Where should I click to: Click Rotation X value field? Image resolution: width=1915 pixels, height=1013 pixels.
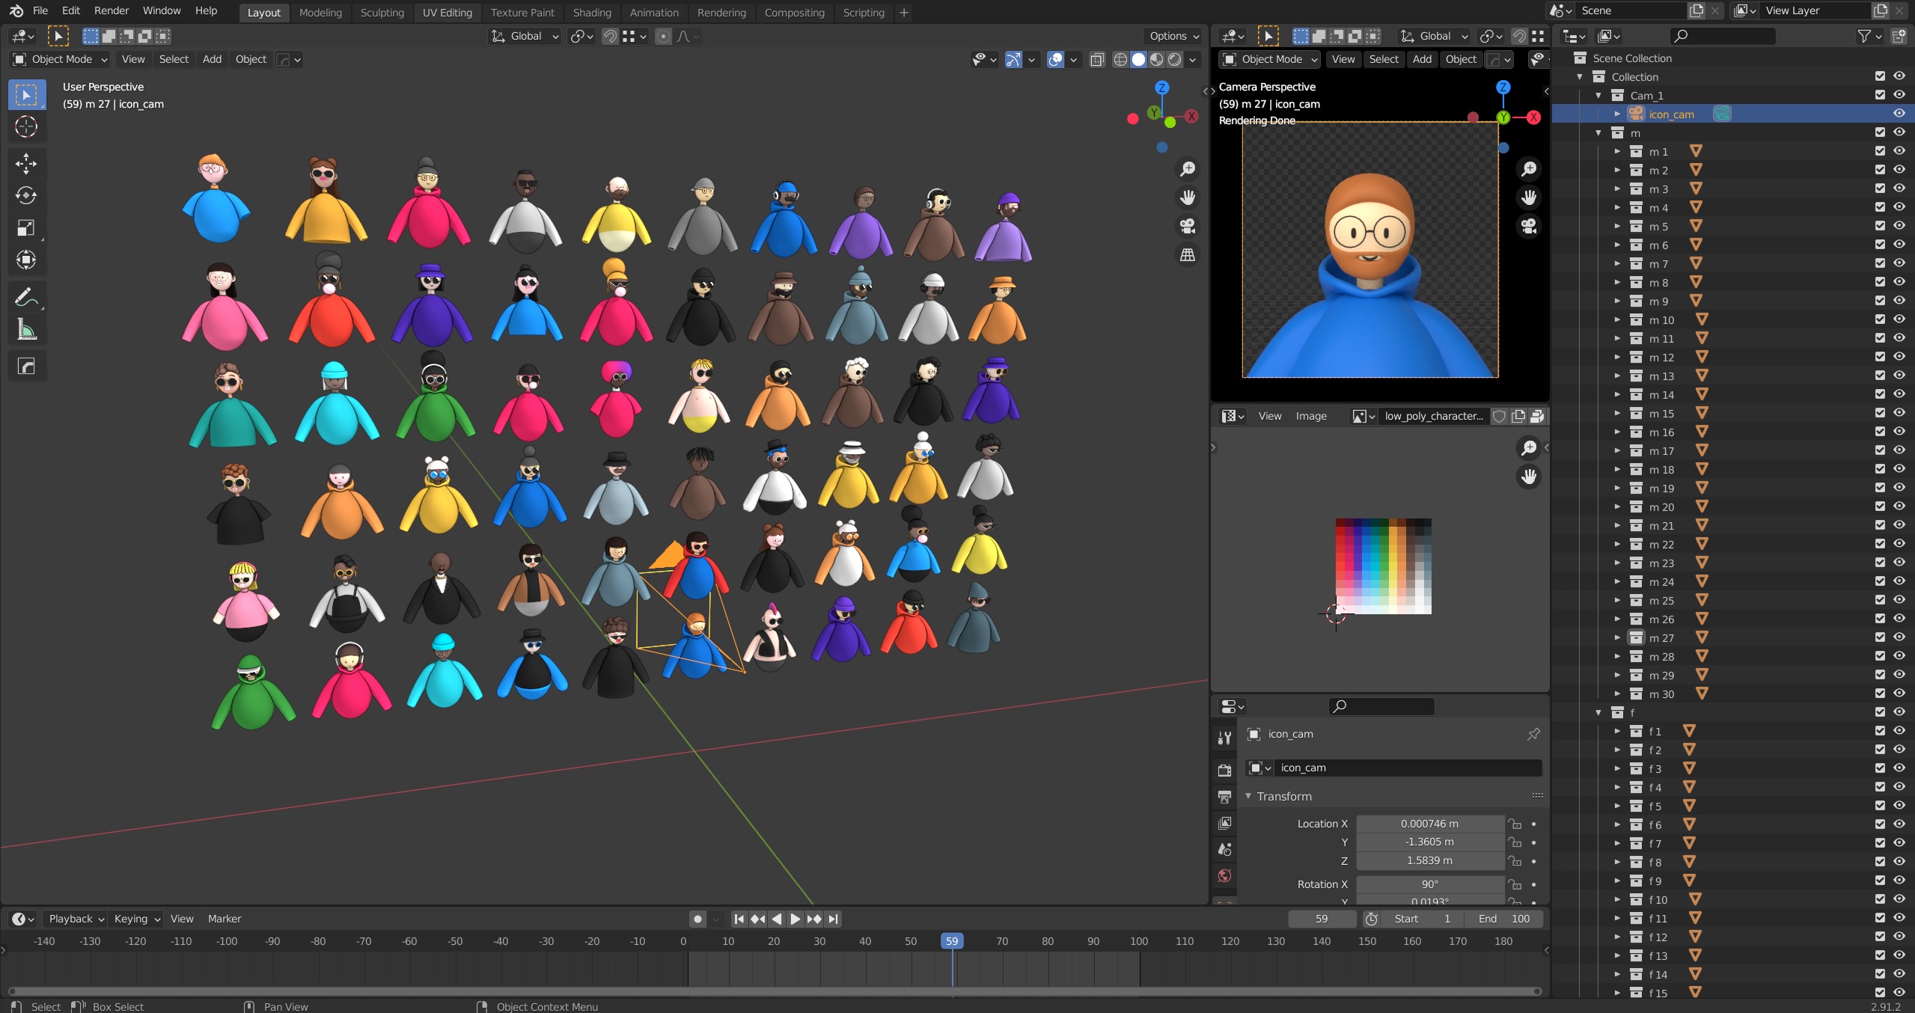coord(1429,884)
